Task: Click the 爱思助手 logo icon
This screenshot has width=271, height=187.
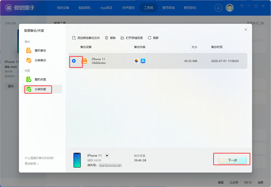Action: click(x=8, y=8)
